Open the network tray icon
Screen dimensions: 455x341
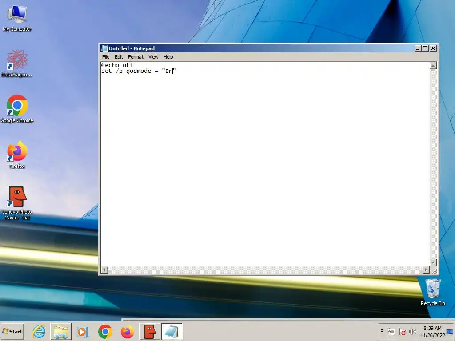pyautogui.click(x=391, y=331)
